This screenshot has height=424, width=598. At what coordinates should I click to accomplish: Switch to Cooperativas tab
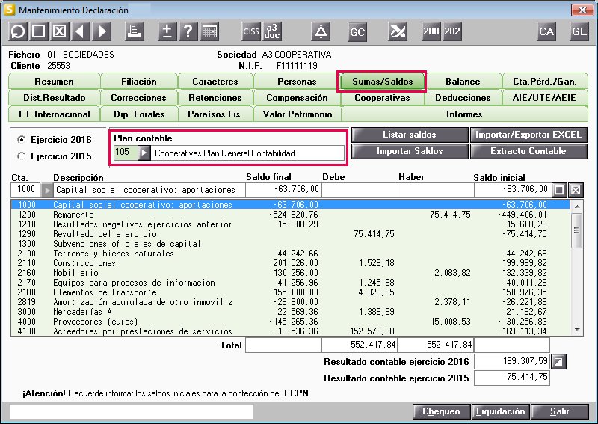[382, 98]
